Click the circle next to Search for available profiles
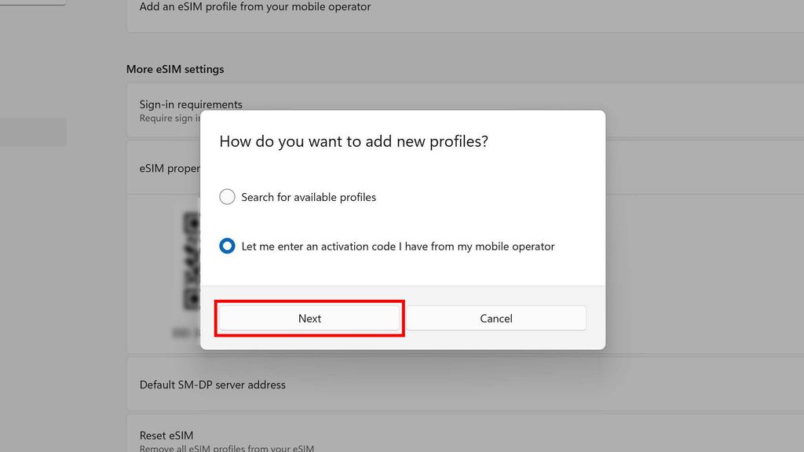This screenshot has height=452, width=804. pyautogui.click(x=227, y=197)
